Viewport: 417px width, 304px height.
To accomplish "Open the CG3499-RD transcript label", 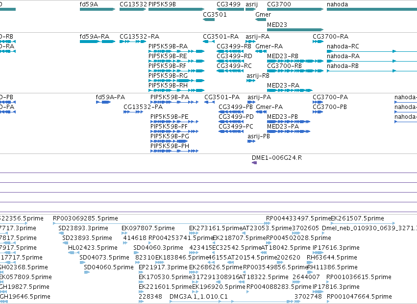I will point(234,56).
